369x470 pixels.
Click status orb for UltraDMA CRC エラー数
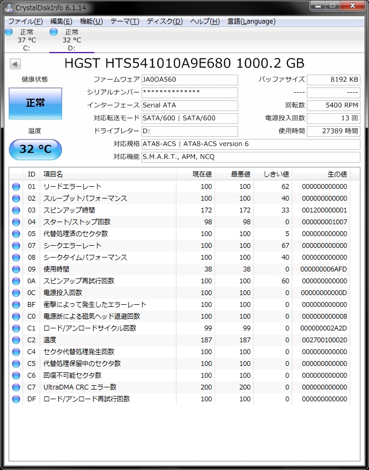[x=16, y=387]
